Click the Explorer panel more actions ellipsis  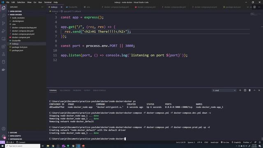click(42, 7)
